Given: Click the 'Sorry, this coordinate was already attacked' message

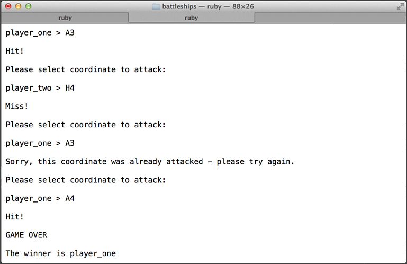Looking at the screenshot, I should [x=150, y=162].
